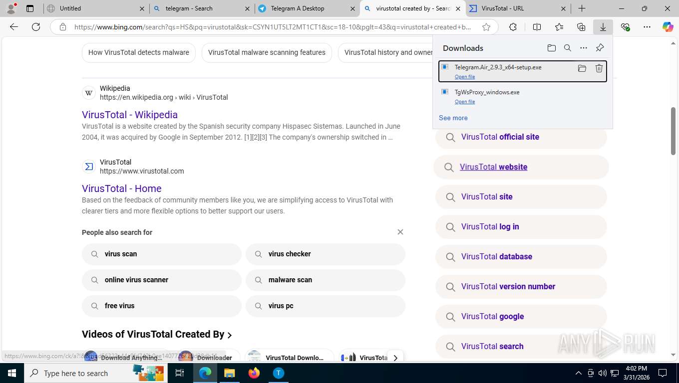Search for free virus suggestion
This screenshot has width=679, height=383.
[162, 306]
